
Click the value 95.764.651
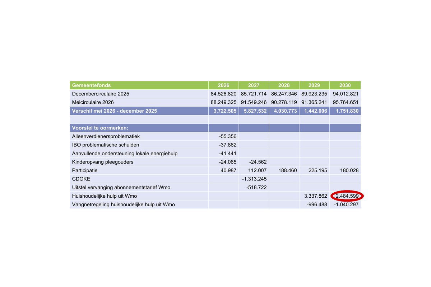click(346, 103)
